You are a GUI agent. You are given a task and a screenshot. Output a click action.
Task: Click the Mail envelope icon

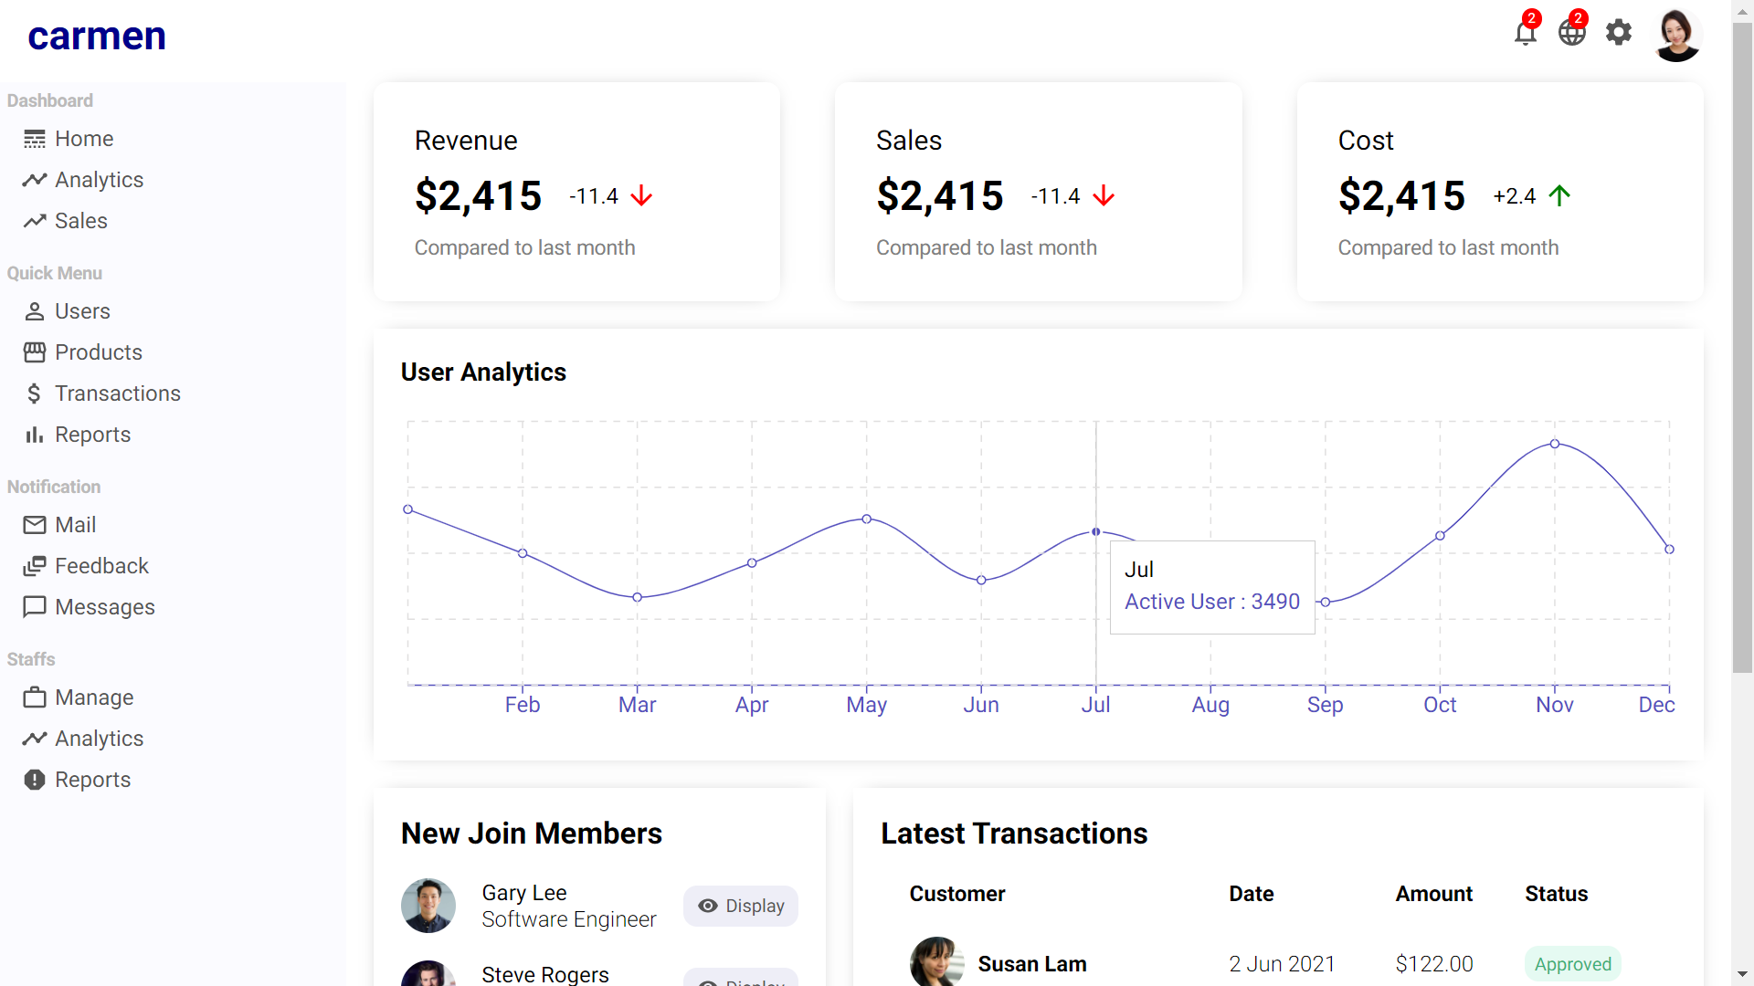[35, 525]
